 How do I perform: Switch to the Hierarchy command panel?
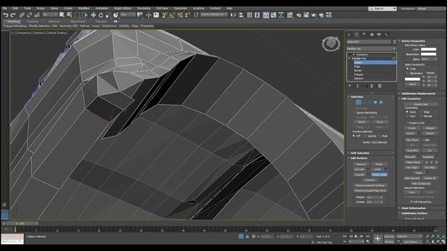pos(364,35)
